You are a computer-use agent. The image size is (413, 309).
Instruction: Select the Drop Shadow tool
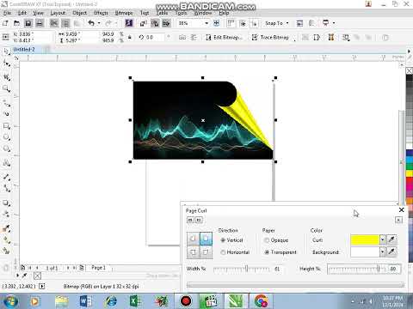coord(6,203)
